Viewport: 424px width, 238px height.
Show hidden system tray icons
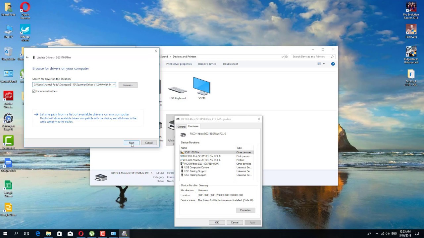coord(377,234)
